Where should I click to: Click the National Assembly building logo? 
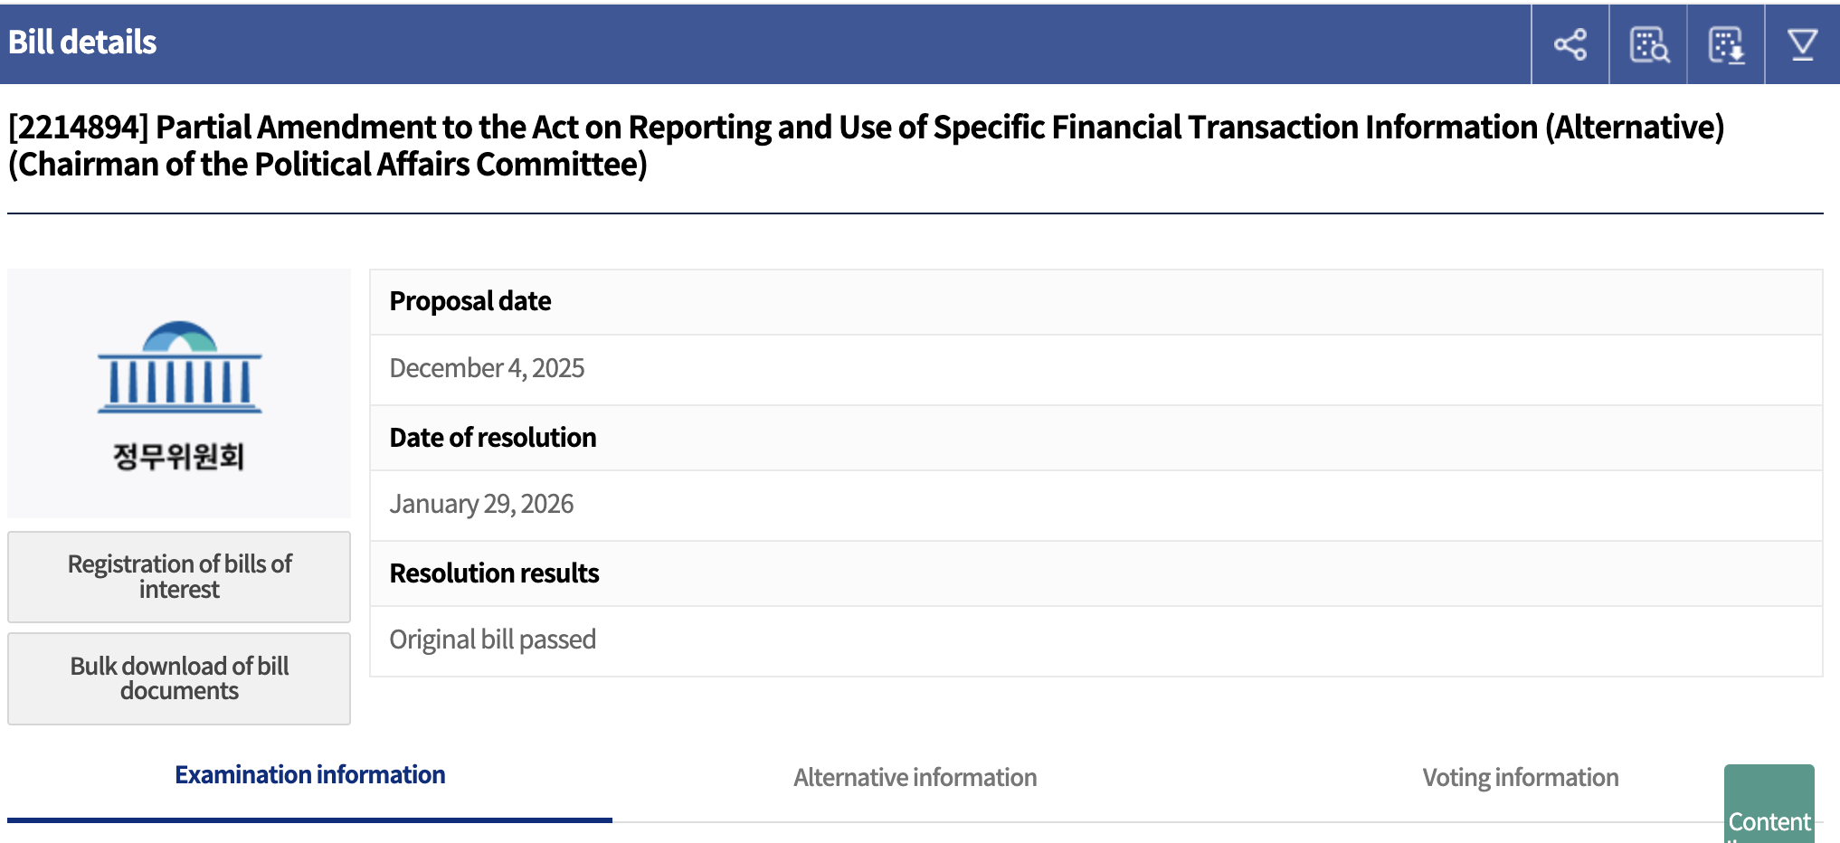tap(179, 367)
